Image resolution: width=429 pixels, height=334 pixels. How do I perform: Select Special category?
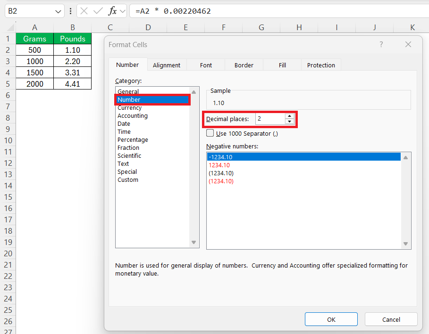152,172
